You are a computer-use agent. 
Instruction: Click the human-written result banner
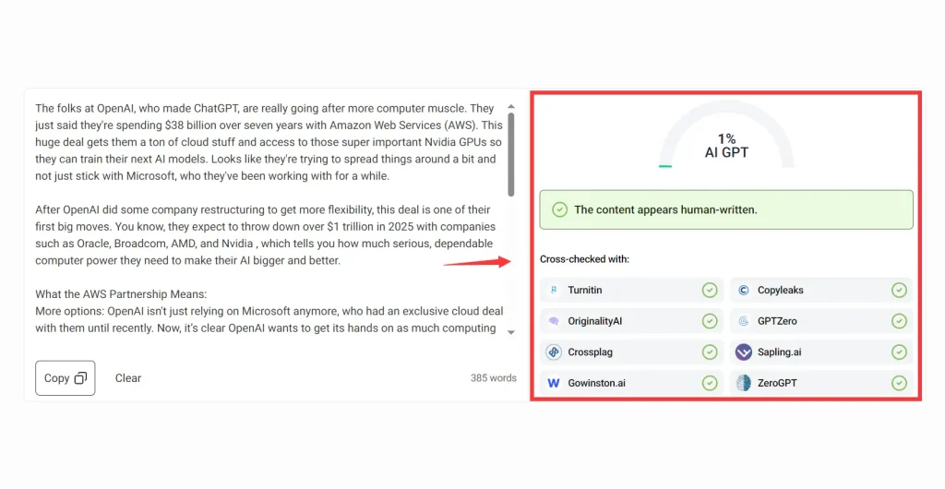726,209
